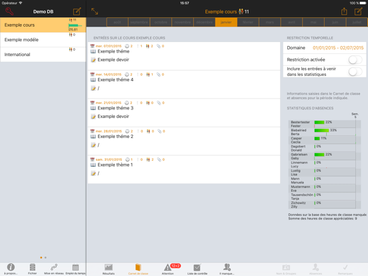Switch to the août month tab
Image resolution: width=368 pixels, height=276 pixels.
(x=117, y=22)
